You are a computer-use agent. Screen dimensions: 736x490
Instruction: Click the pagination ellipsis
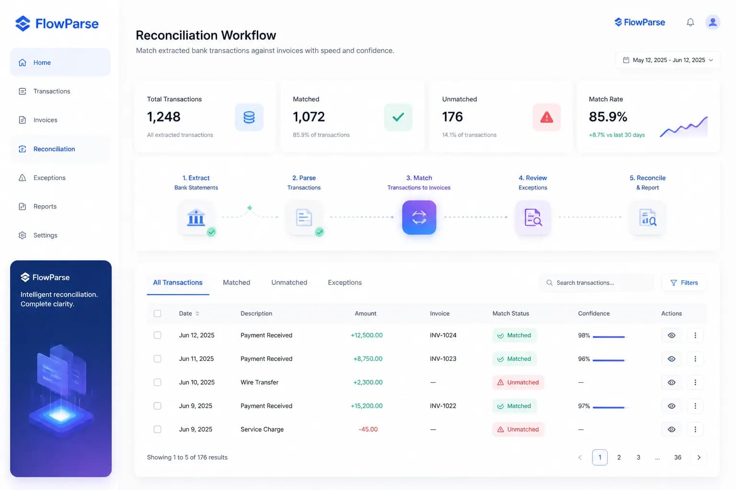point(657,457)
